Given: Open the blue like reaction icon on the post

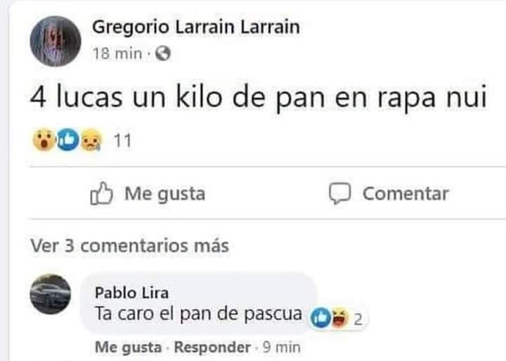Looking at the screenshot, I should 67,139.
